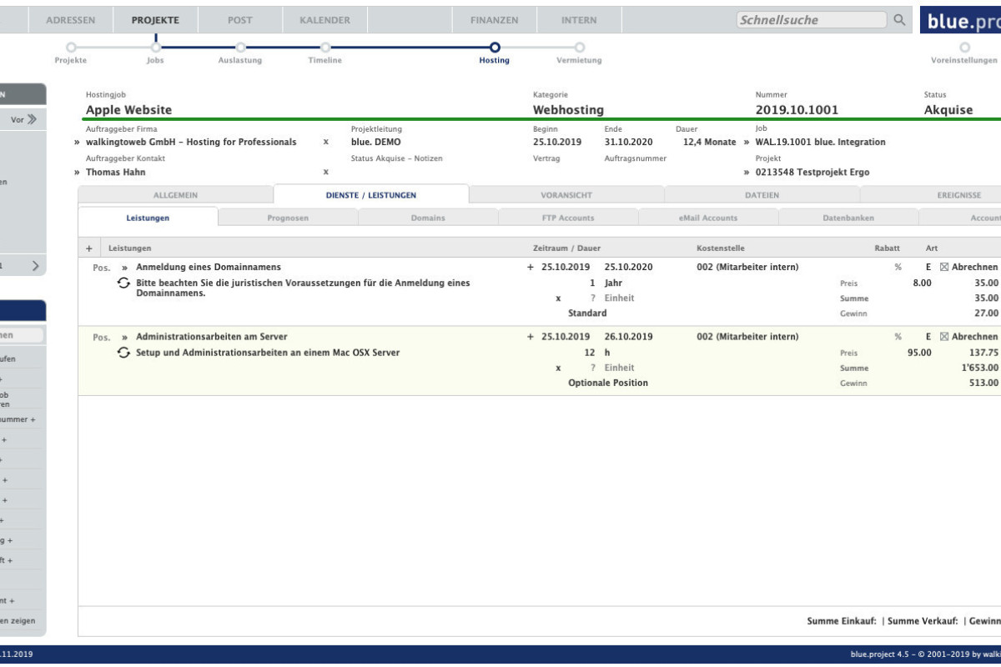This screenshot has width=1001, height=667.
Task: Open WAL.19.1001 blue. Integration job arrow
Action: (747, 143)
